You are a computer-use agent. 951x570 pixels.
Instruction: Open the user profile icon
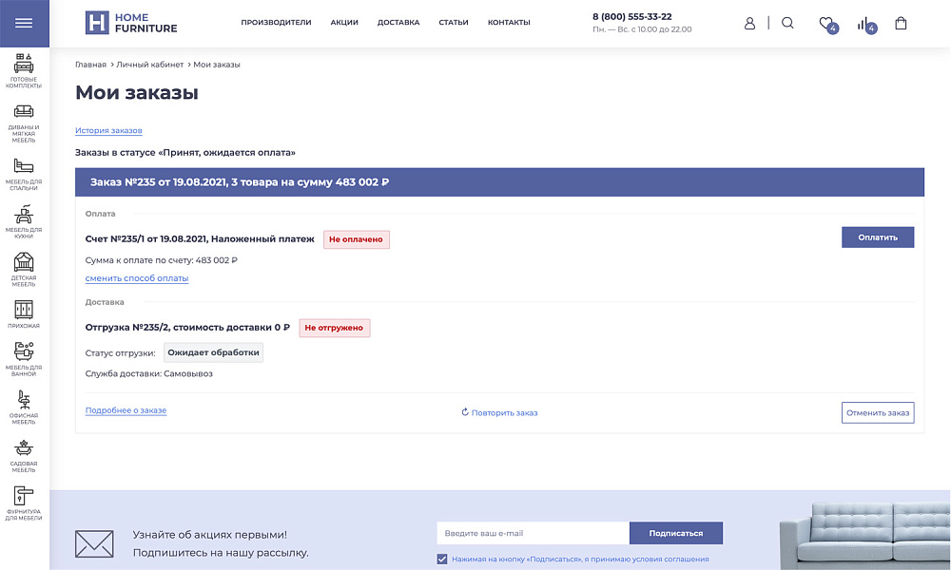(x=750, y=23)
